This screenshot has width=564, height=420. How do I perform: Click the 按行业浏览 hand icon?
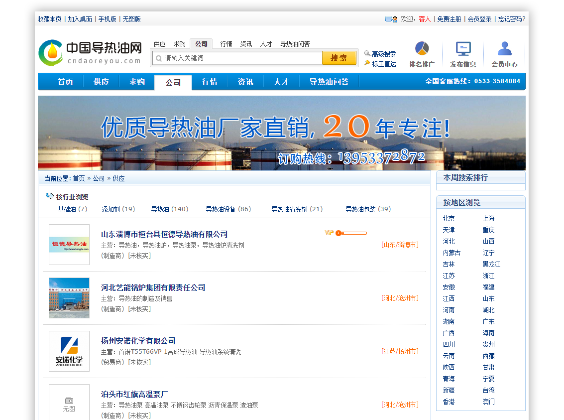[x=50, y=196]
